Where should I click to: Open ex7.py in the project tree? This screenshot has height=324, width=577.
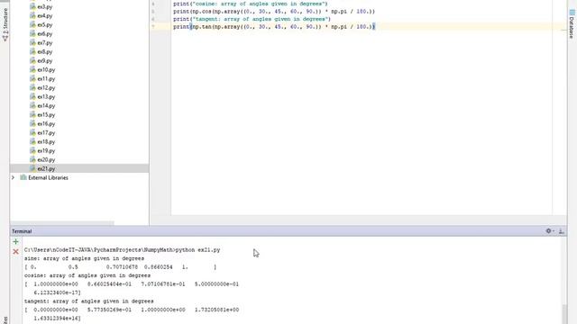click(44, 43)
